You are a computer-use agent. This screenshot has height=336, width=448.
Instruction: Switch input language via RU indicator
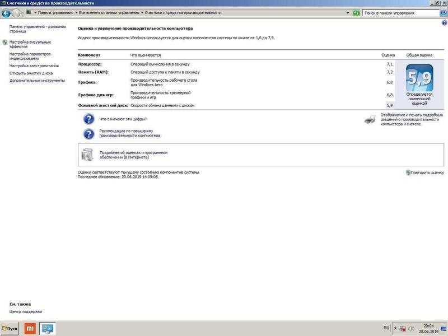point(386,328)
